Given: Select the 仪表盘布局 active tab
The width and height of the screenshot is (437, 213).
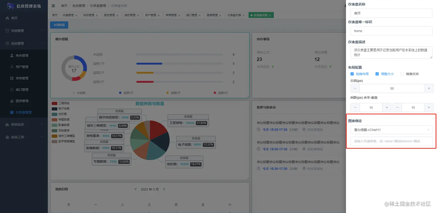Looking at the screenshot, I should point(260,15).
